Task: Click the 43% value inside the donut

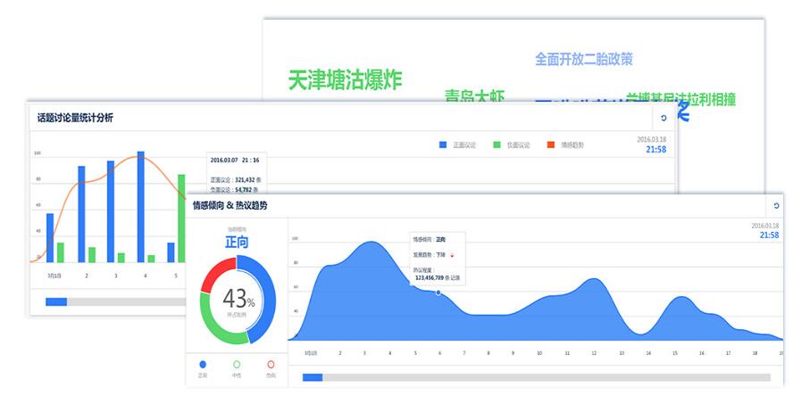Action: (x=238, y=299)
